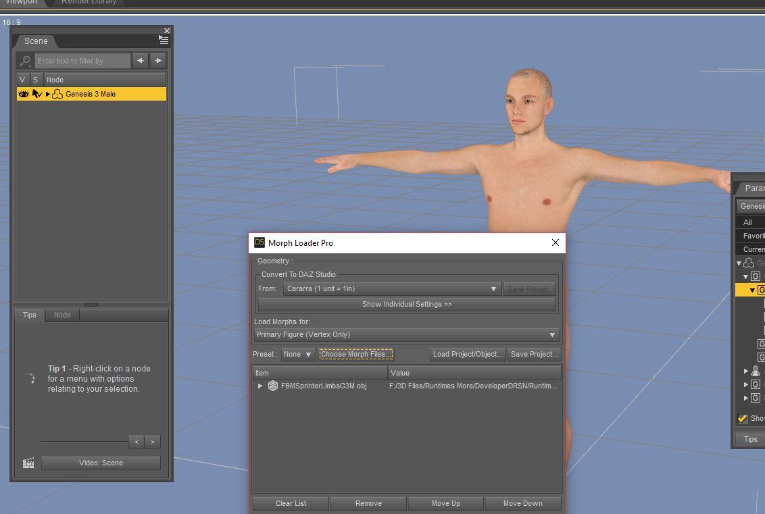Click the Choose Morph Files button

tap(355, 354)
